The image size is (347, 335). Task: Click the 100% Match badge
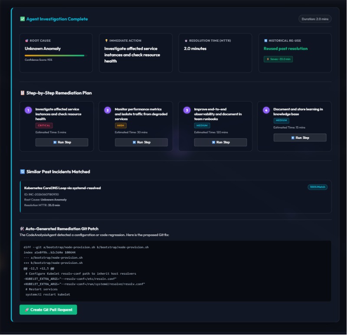tap(318, 187)
